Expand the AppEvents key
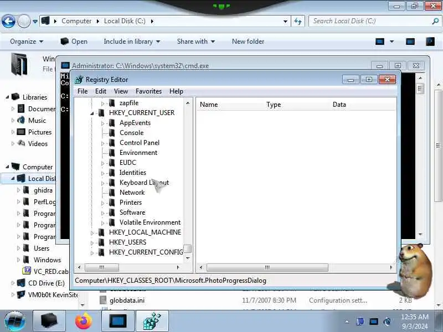This screenshot has width=443, height=332. coord(103,123)
